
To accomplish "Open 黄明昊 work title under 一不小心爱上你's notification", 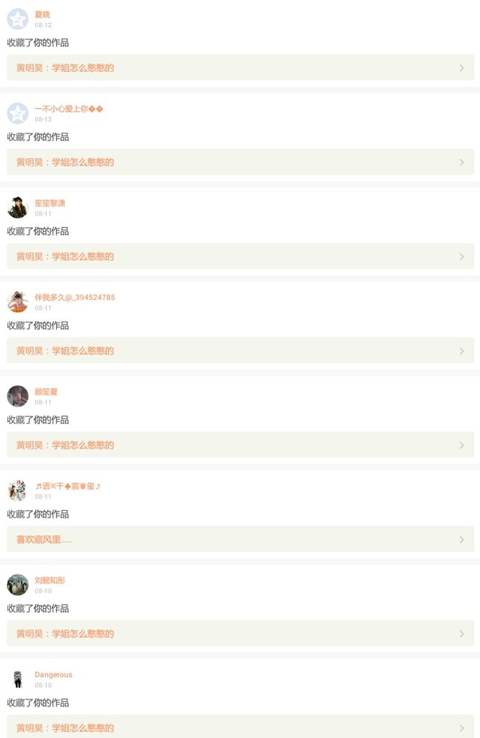I will pos(65,162).
